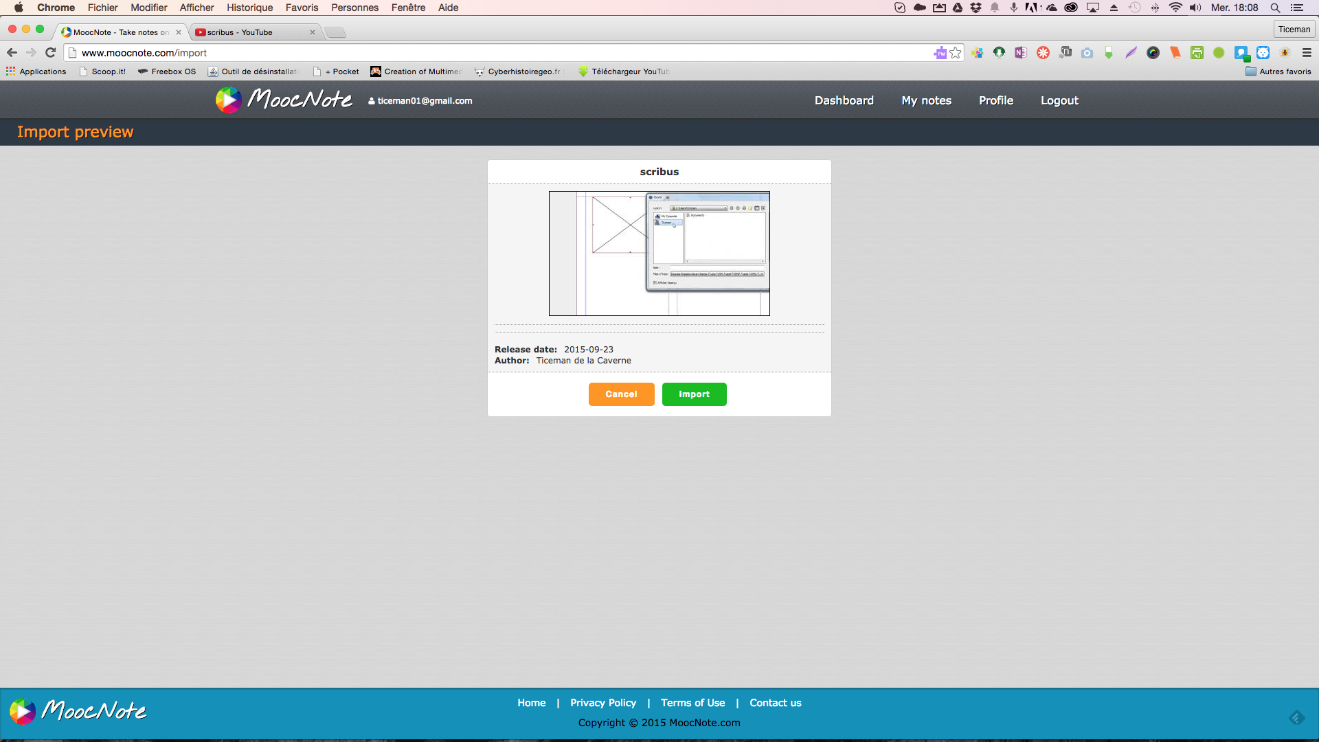The width and height of the screenshot is (1319, 742).
Task: Click the microphone gear extension icon
Action: (1285, 53)
